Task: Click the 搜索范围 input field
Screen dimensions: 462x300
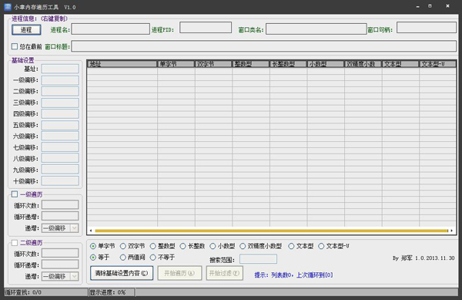Action: (x=258, y=259)
